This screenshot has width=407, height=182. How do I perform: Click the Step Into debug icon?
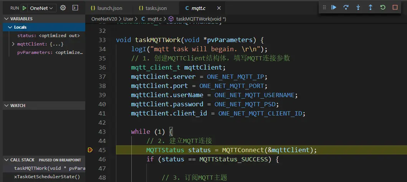click(358, 7)
